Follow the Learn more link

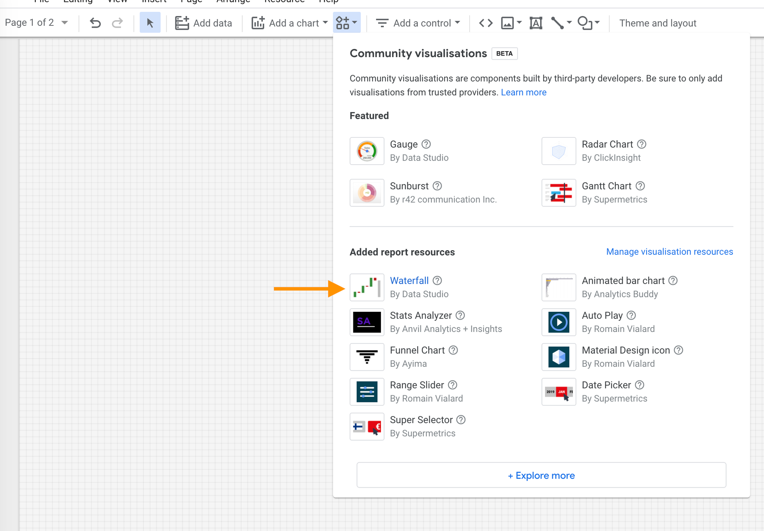pyautogui.click(x=523, y=92)
